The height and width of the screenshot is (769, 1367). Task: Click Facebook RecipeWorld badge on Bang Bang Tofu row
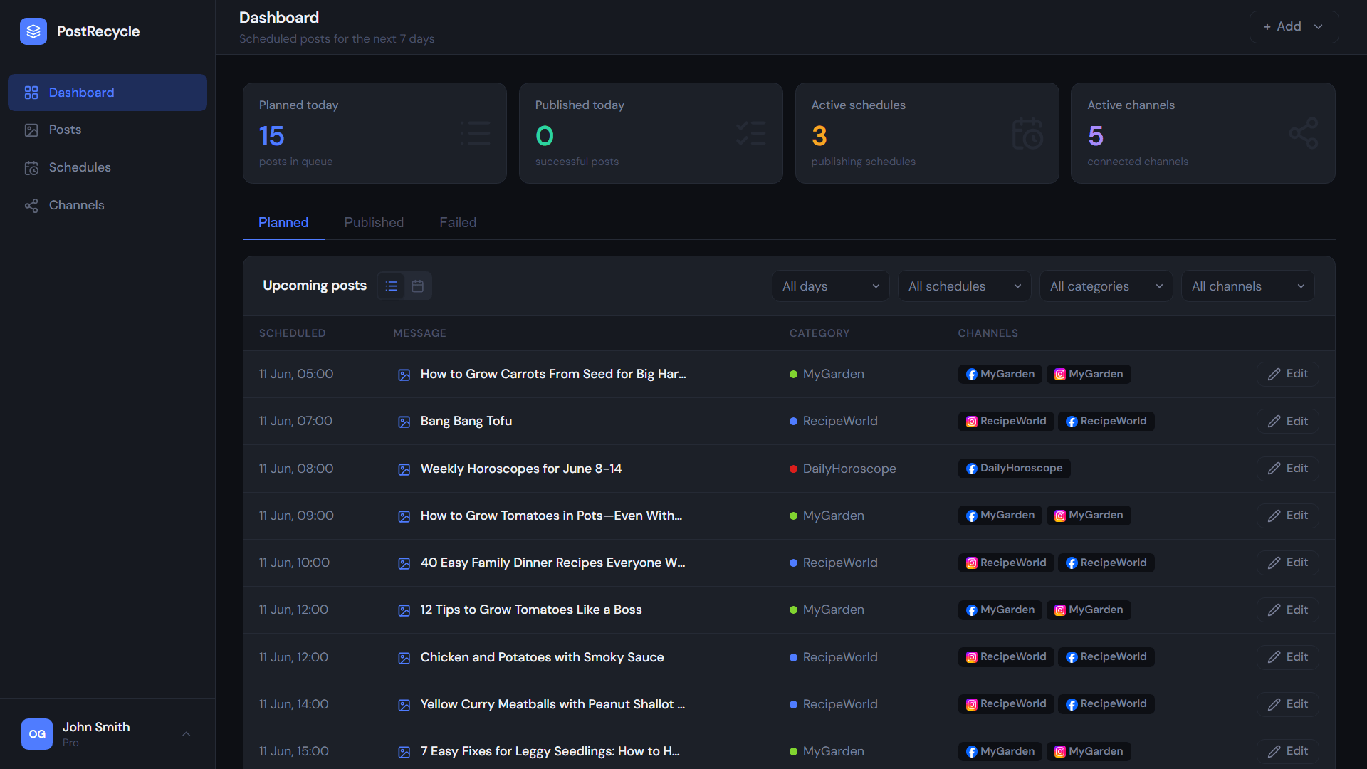pyautogui.click(x=1106, y=421)
